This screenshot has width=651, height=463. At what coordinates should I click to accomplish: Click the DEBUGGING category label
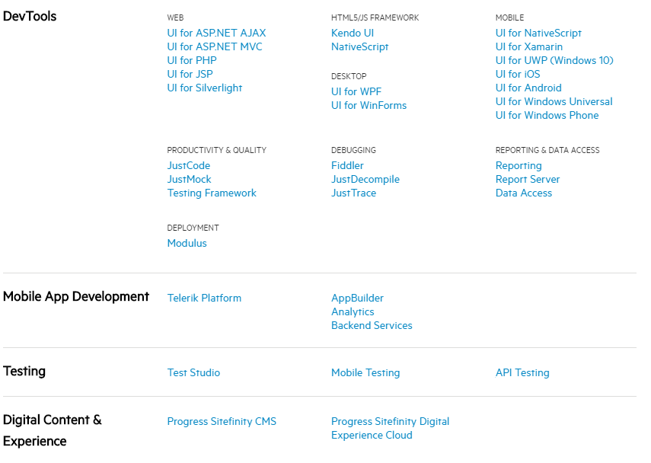coord(353,150)
